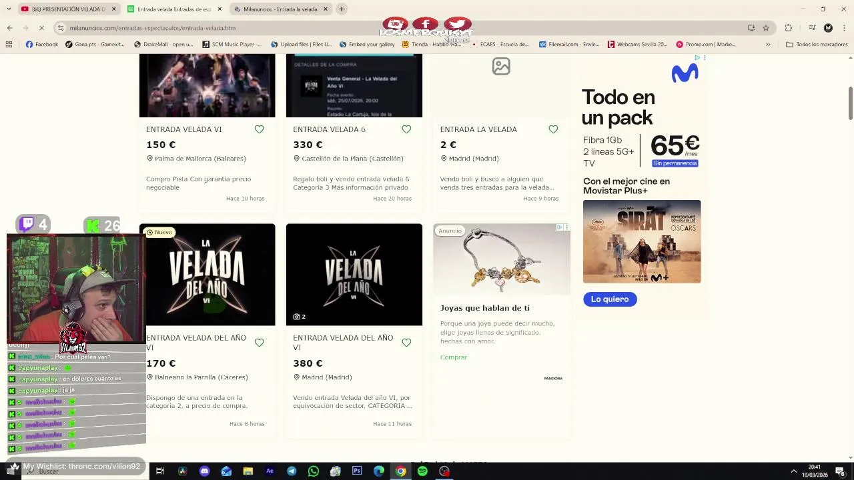Click the address bar URL field

[x=400, y=28]
